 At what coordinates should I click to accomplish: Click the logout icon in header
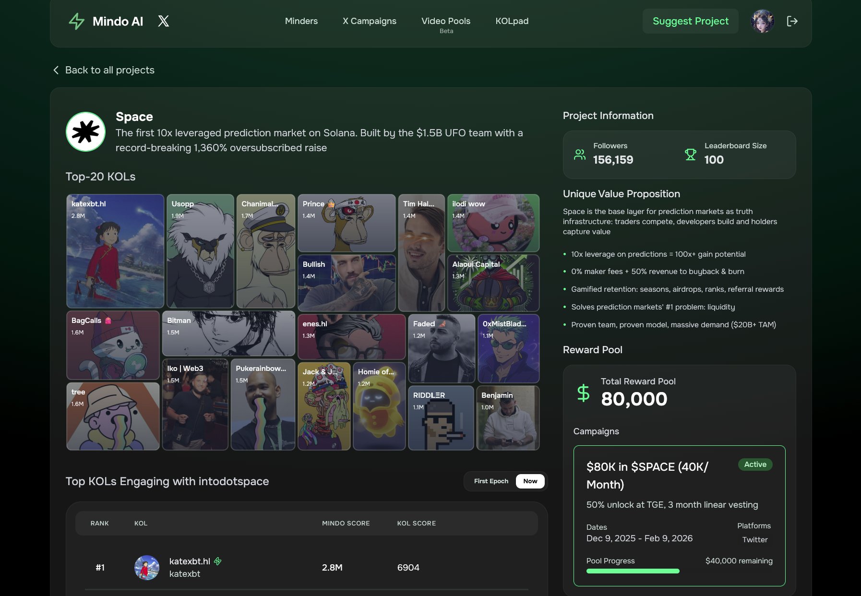[792, 21]
